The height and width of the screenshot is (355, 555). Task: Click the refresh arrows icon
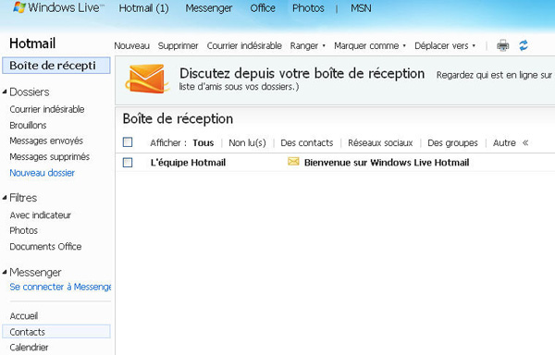click(524, 45)
